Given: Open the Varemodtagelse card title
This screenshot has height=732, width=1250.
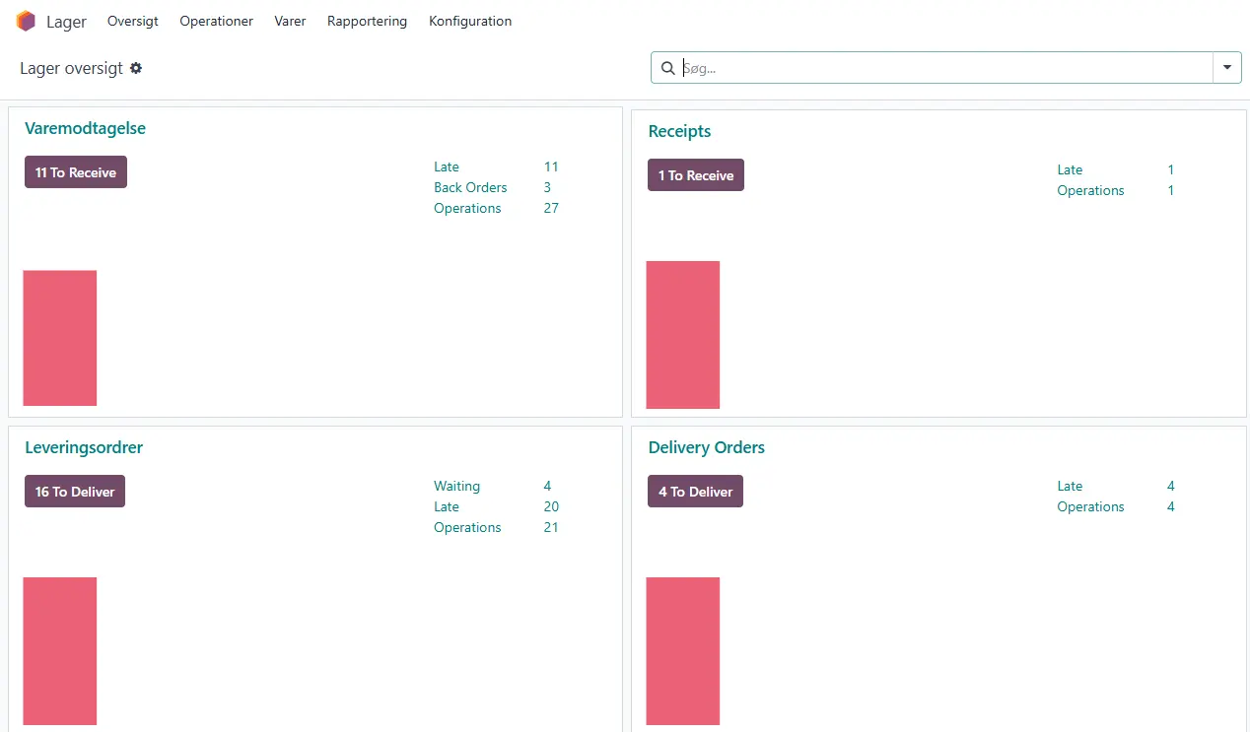Looking at the screenshot, I should coord(85,128).
